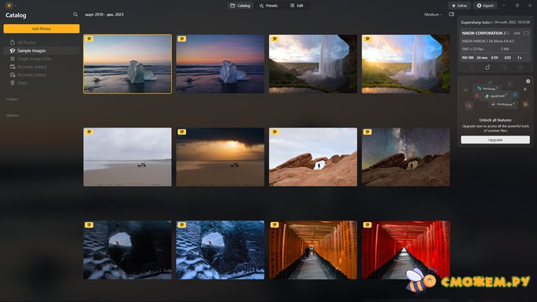Screen dimensions: 537x302
Task: Open the Extras menu
Action: coord(459,5)
